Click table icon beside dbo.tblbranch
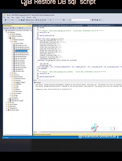This screenshot has width=122, height=161. 14,69
